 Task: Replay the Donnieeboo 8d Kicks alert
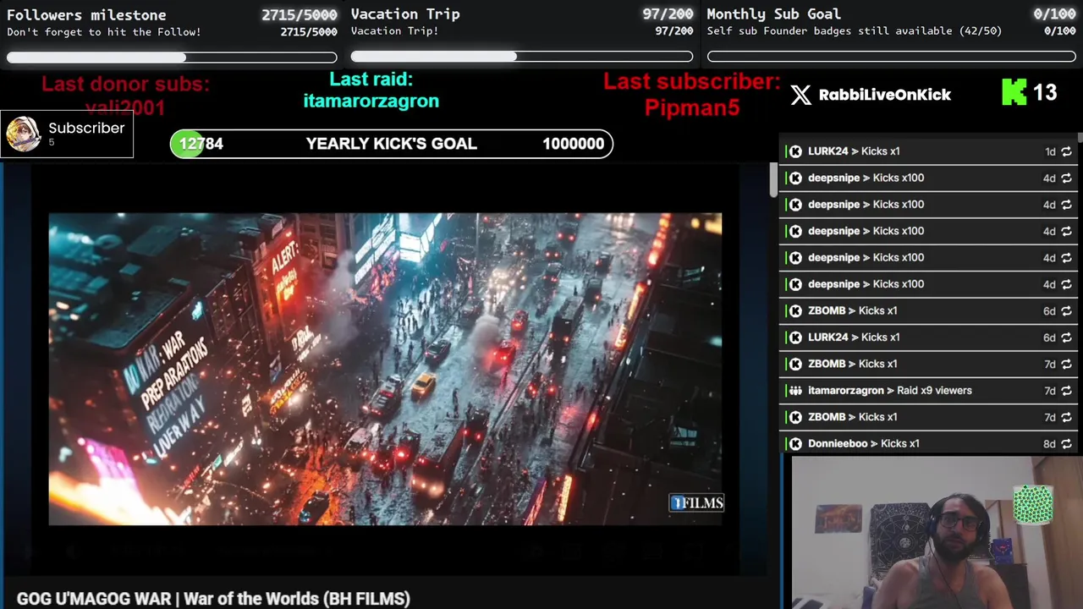tap(1066, 443)
